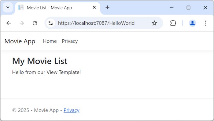This screenshot has height=121, width=214.
Task: Maximize the browser window
Action: 188,8
